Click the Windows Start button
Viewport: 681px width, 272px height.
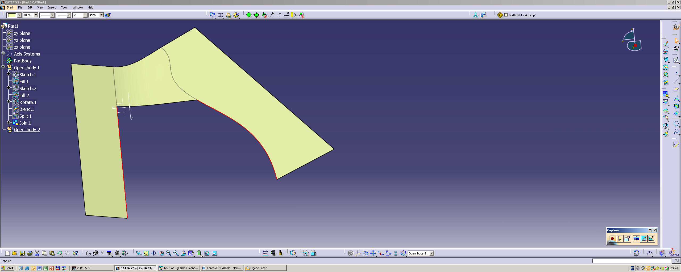[x=7, y=268]
